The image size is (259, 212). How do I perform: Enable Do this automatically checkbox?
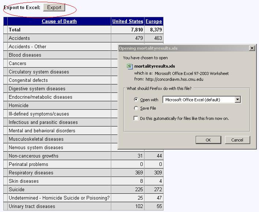[x=136, y=118]
